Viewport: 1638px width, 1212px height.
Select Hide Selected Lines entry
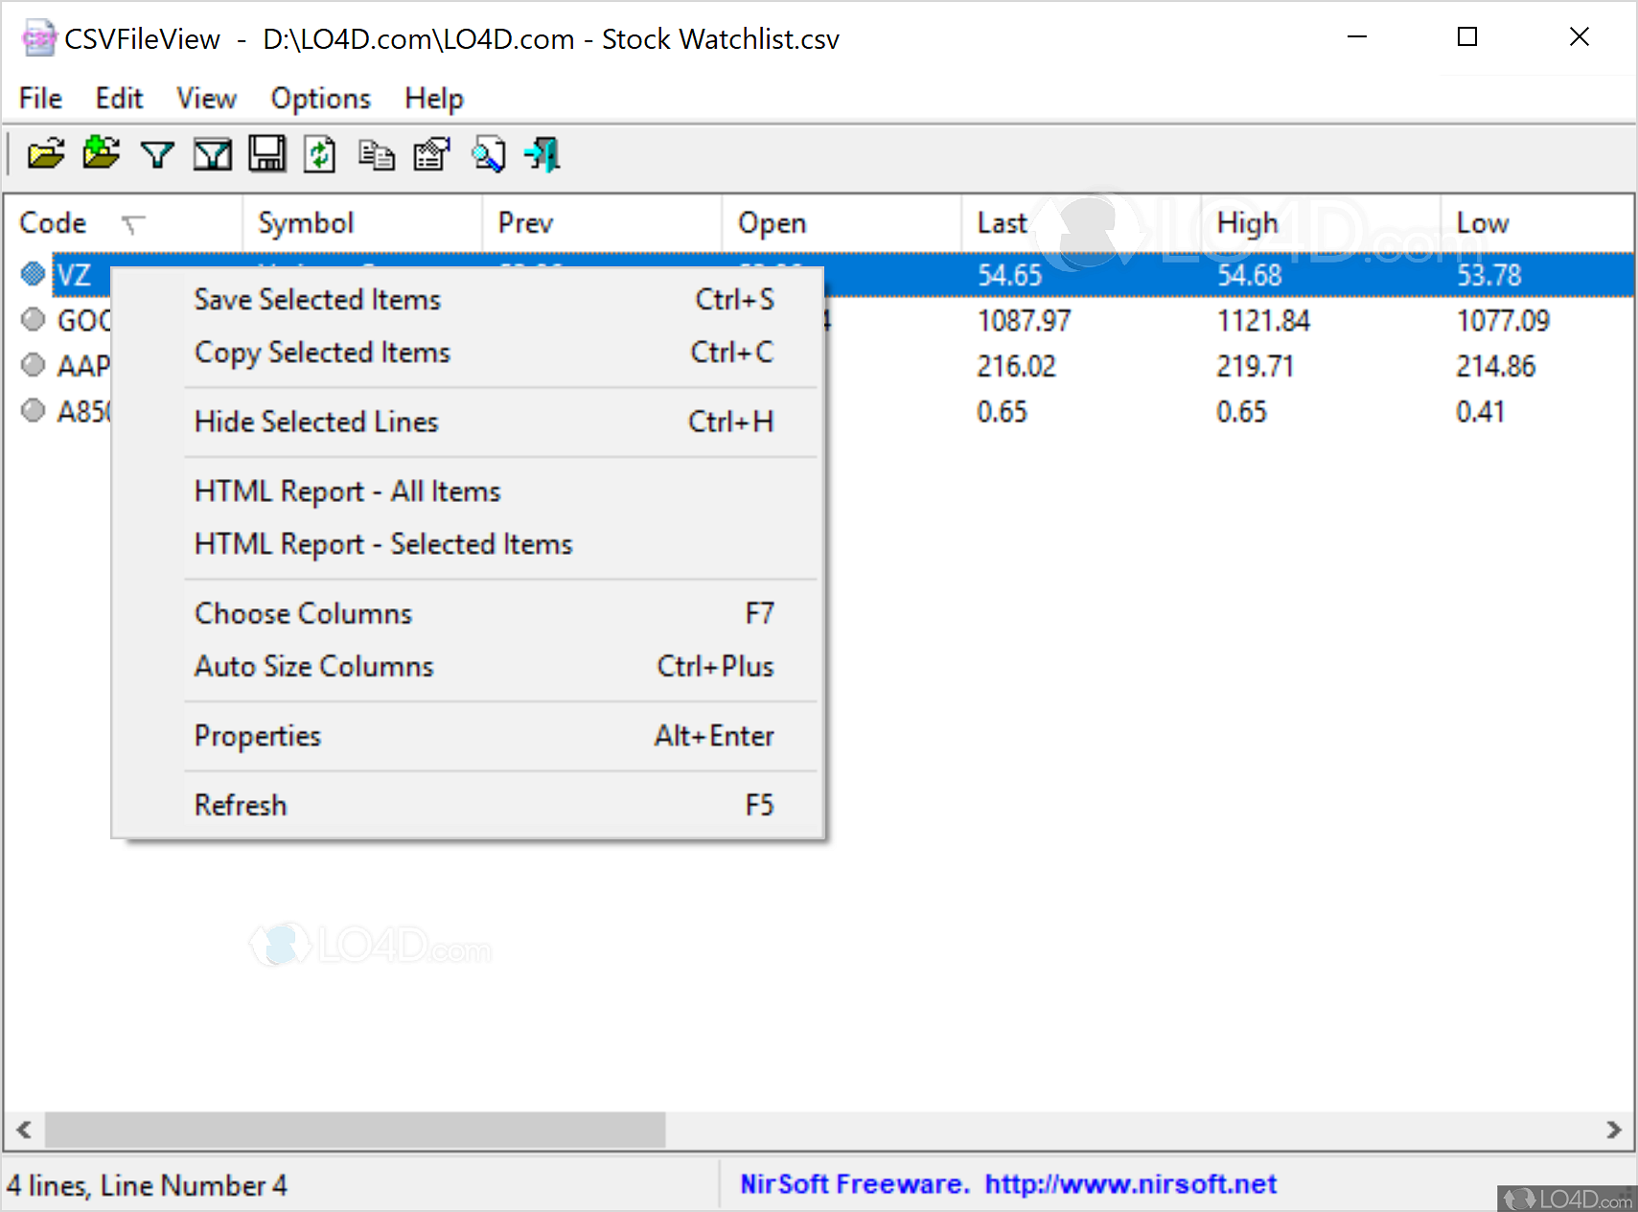470,423
